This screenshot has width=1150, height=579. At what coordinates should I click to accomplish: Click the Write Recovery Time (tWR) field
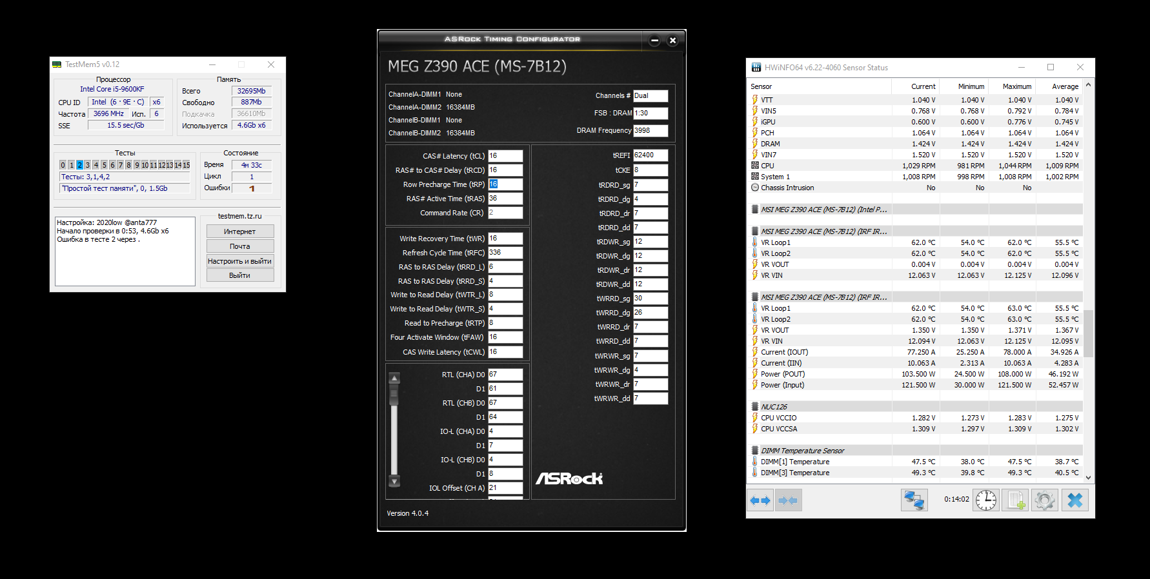tap(505, 239)
